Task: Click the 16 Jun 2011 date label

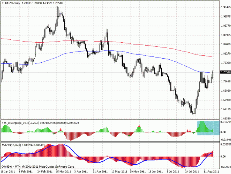Action: point(156,172)
